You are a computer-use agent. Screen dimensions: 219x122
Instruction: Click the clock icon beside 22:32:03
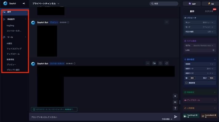pos(68,22)
